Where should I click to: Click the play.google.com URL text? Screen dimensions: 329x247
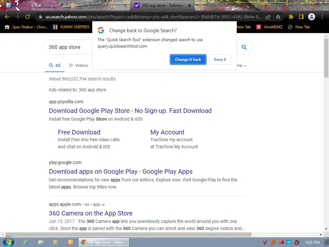click(65, 162)
